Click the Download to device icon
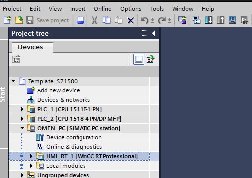Viewport: 252px width, 178px height. pos(209,20)
